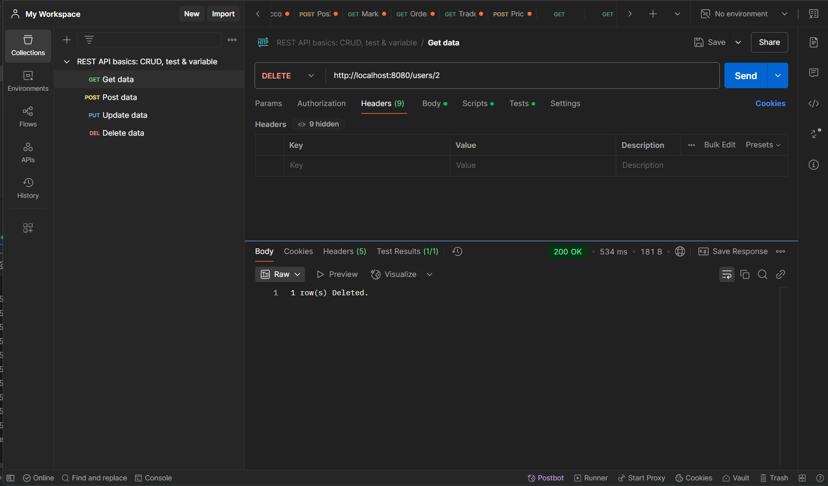The image size is (828, 486).
Task: Open the Documentation icon in right sidebar
Action: 814,42
